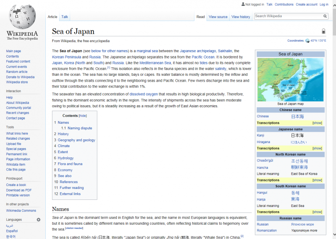
Task: Click the Log in link
Action: coord(324,4)
